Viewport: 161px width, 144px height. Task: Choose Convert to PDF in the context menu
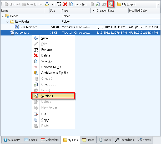pyautogui.click(x=52, y=67)
